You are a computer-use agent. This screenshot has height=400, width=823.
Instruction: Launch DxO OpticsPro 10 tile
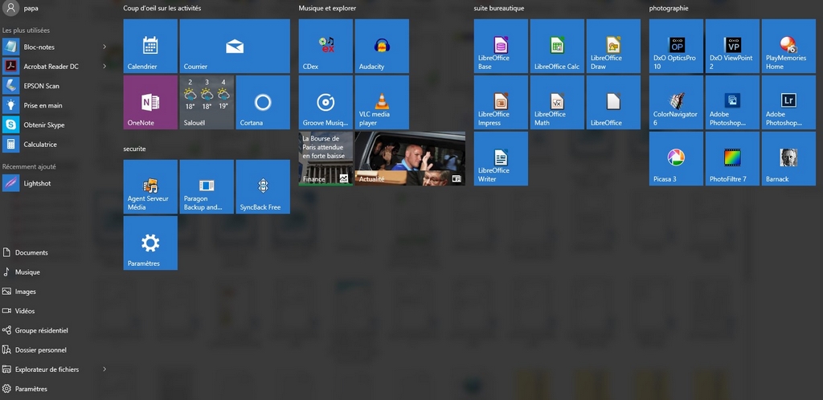pyautogui.click(x=676, y=46)
